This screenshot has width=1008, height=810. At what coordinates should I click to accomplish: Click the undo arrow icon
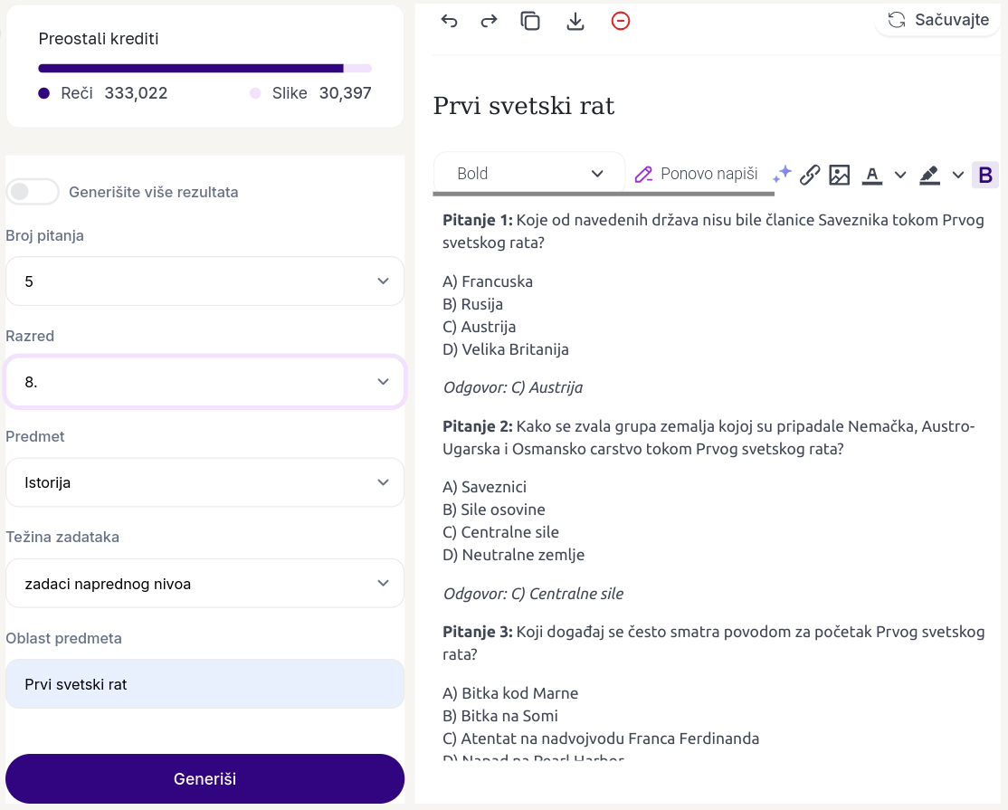point(450,21)
